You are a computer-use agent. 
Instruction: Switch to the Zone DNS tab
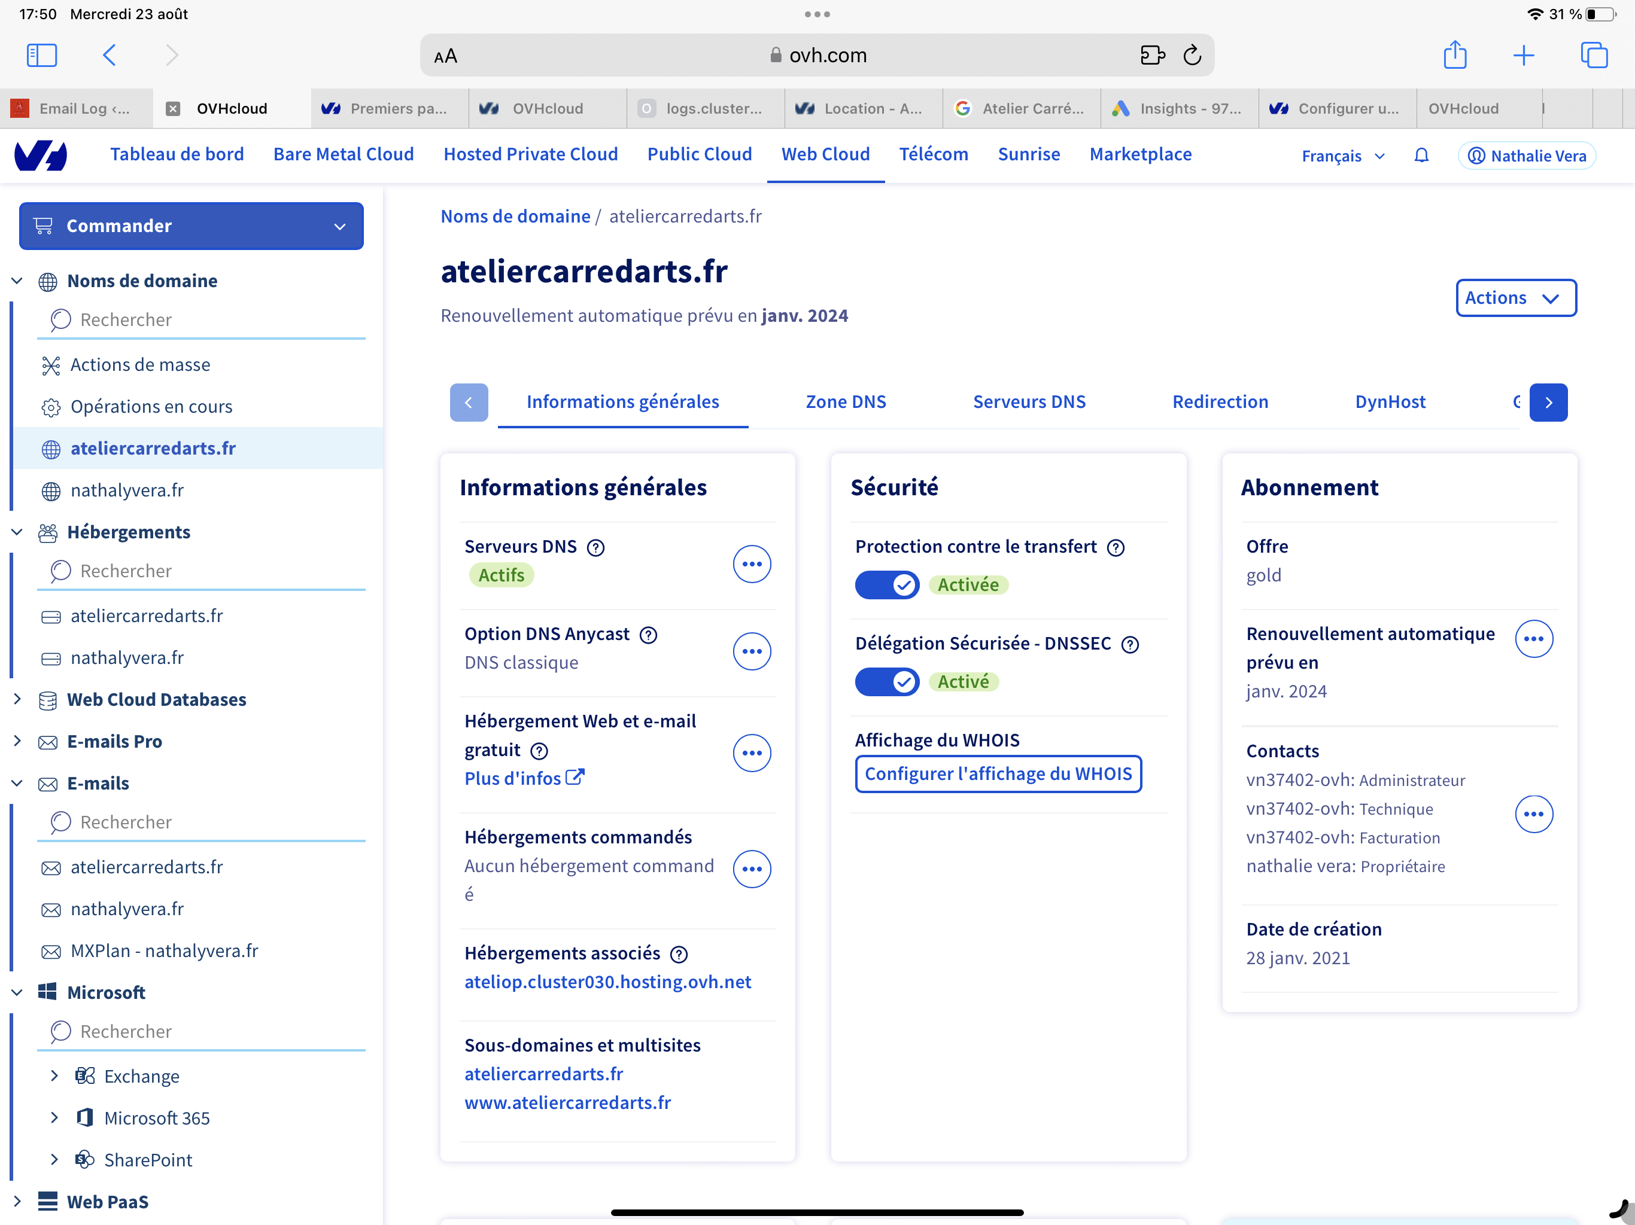pyautogui.click(x=845, y=402)
